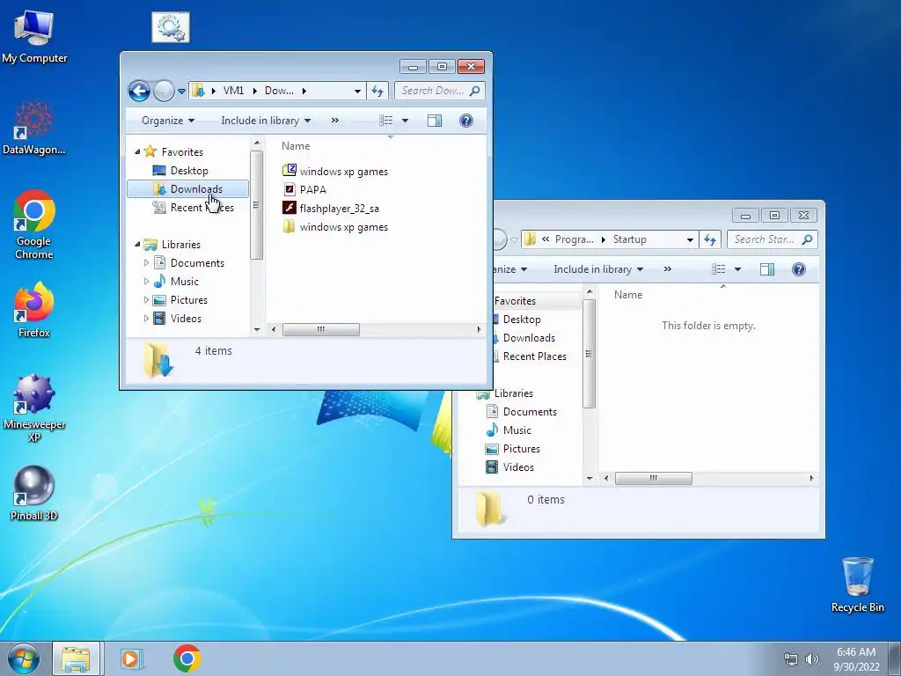Click search magnifier in the Startup window
This screenshot has width=901, height=676.
[x=808, y=239]
